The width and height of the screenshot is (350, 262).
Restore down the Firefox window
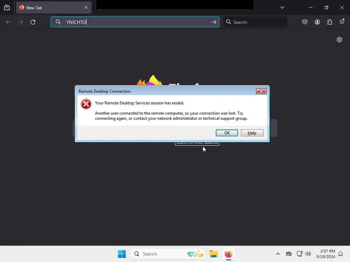click(x=326, y=8)
